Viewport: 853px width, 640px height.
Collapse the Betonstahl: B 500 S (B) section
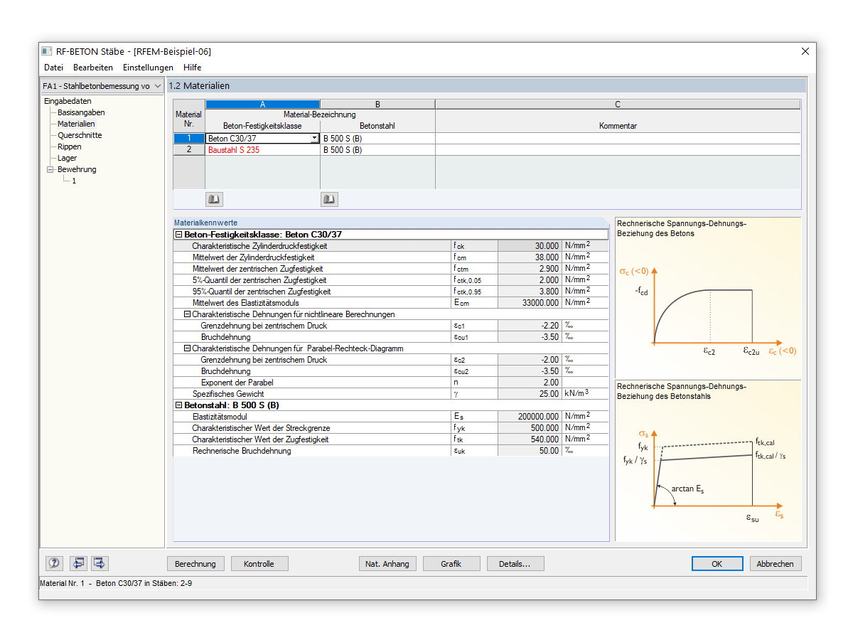[178, 405]
